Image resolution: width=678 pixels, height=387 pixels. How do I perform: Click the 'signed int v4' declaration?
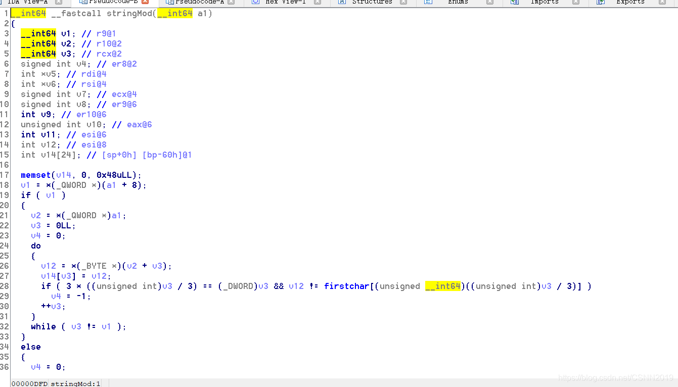click(54, 64)
